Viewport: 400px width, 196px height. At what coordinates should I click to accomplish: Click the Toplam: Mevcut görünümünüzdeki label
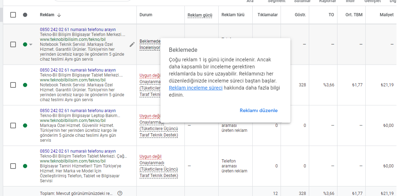tap(76, 193)
